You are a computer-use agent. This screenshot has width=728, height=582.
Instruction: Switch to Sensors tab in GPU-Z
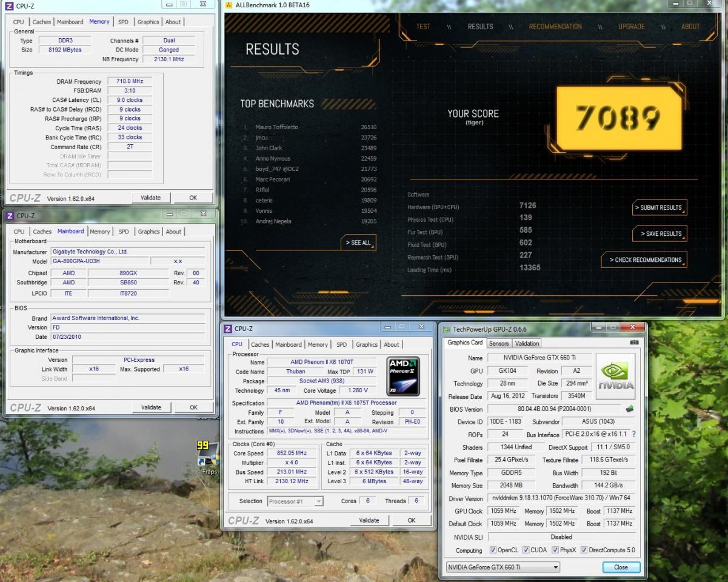[499, 343]
